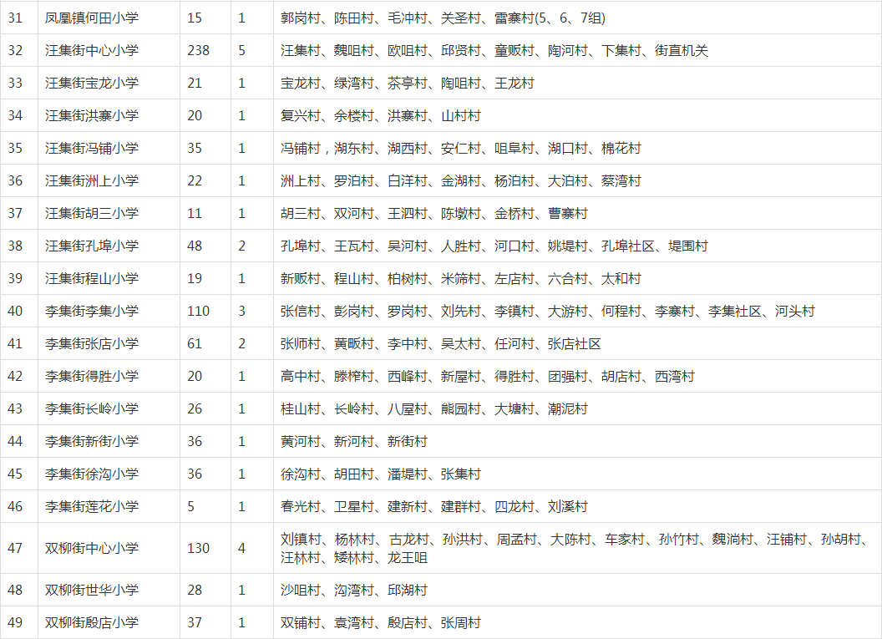
Task: Click the 凤凰镇何田小学 school name cell
Action: pos(92,18)
